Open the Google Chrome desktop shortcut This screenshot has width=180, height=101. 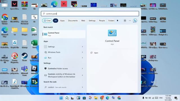5,19
